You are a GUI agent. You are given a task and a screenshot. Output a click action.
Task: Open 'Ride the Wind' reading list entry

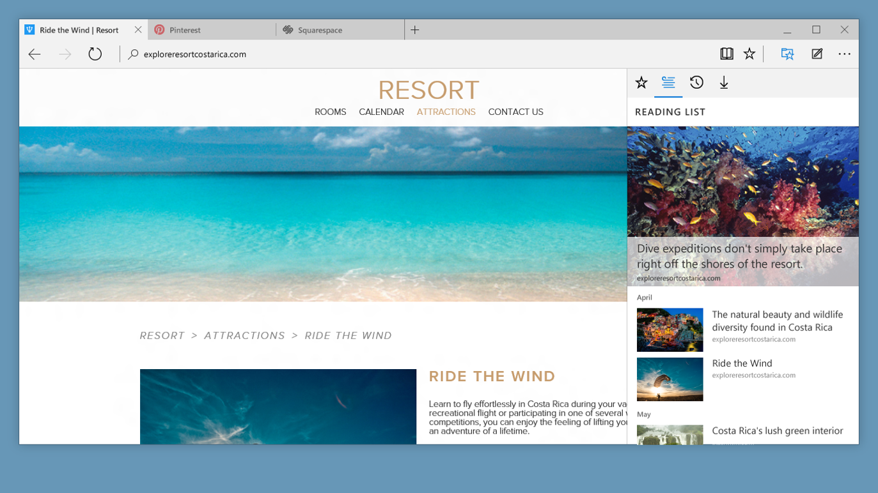click(x=742, y=363)
